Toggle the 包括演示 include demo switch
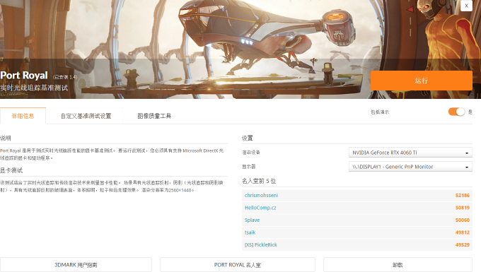Image resolution: width=481 pixels, height=272 pixels. [x=456, y=112]
